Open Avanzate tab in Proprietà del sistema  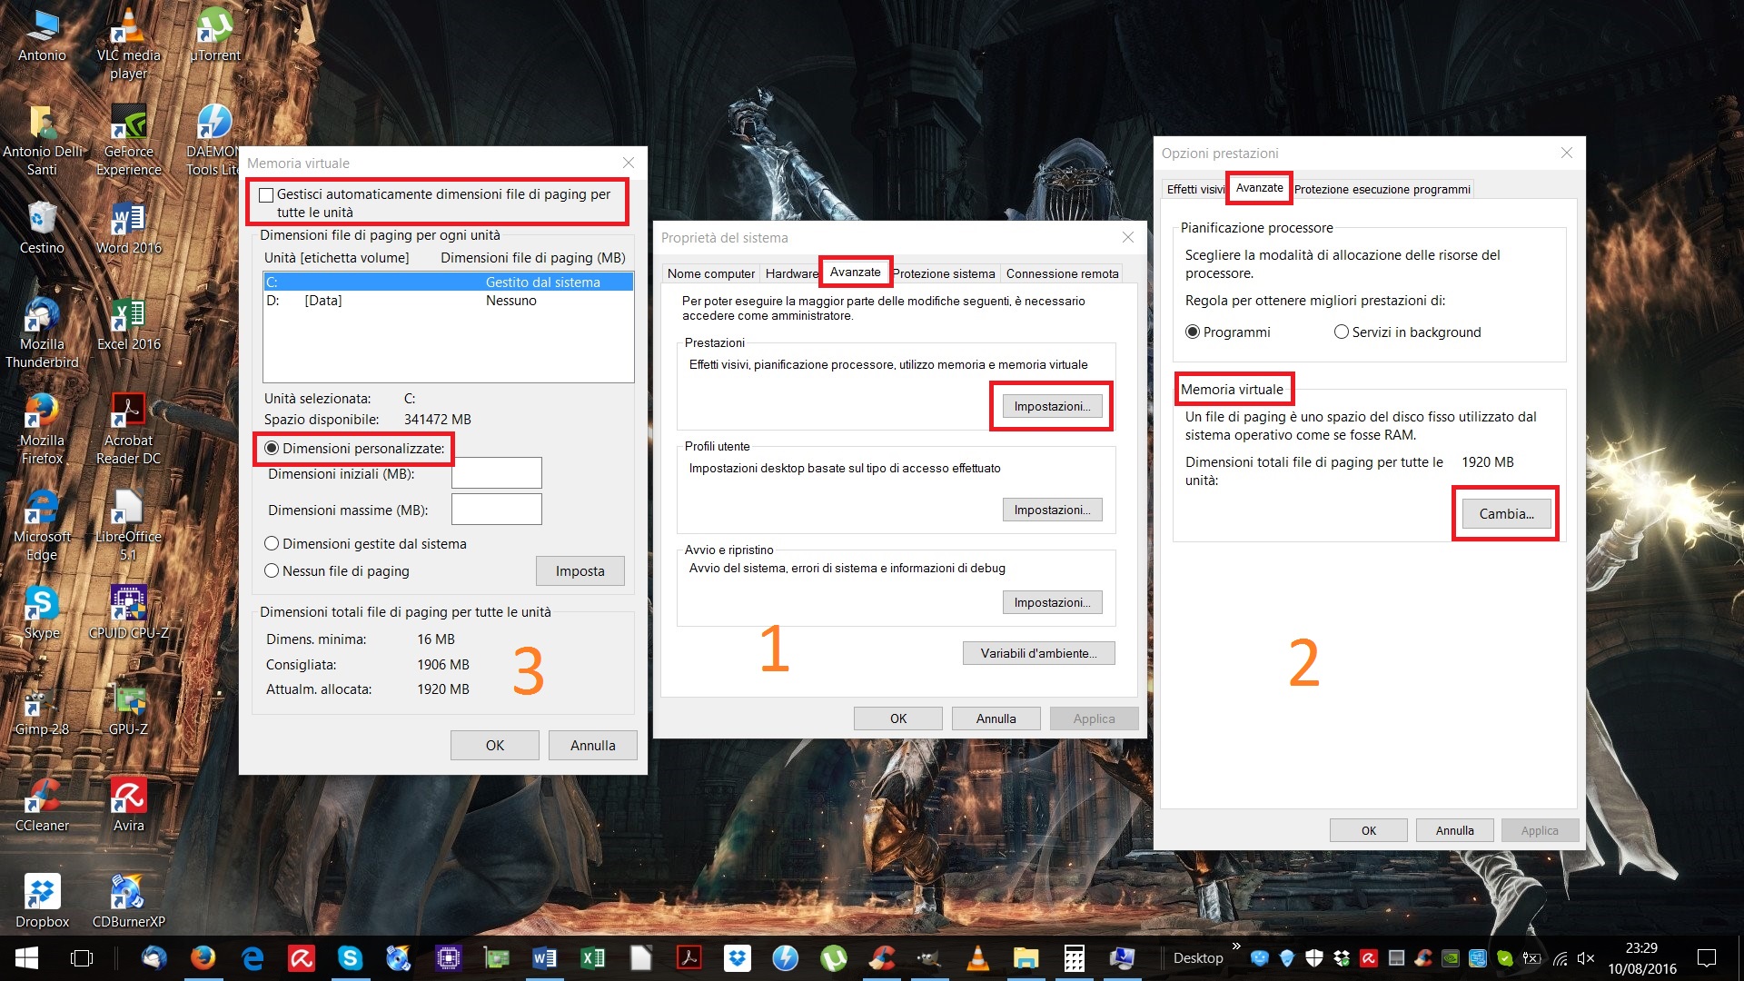click(x=855, y=272)
